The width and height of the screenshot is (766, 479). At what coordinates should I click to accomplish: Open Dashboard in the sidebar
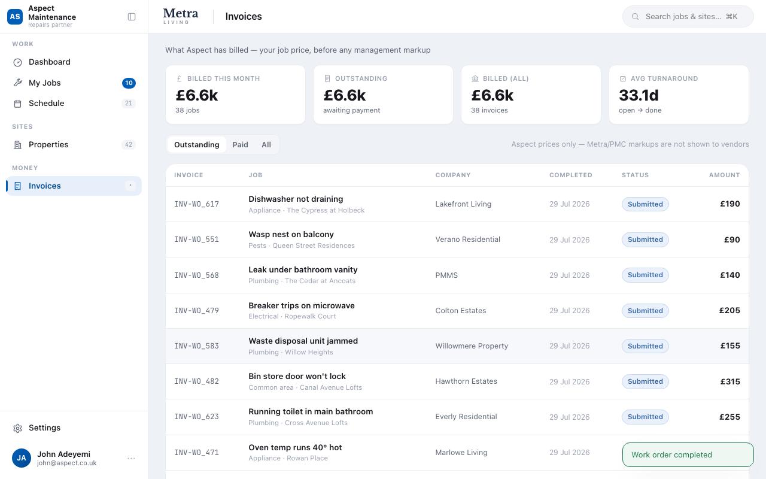[x=74, y=62]
